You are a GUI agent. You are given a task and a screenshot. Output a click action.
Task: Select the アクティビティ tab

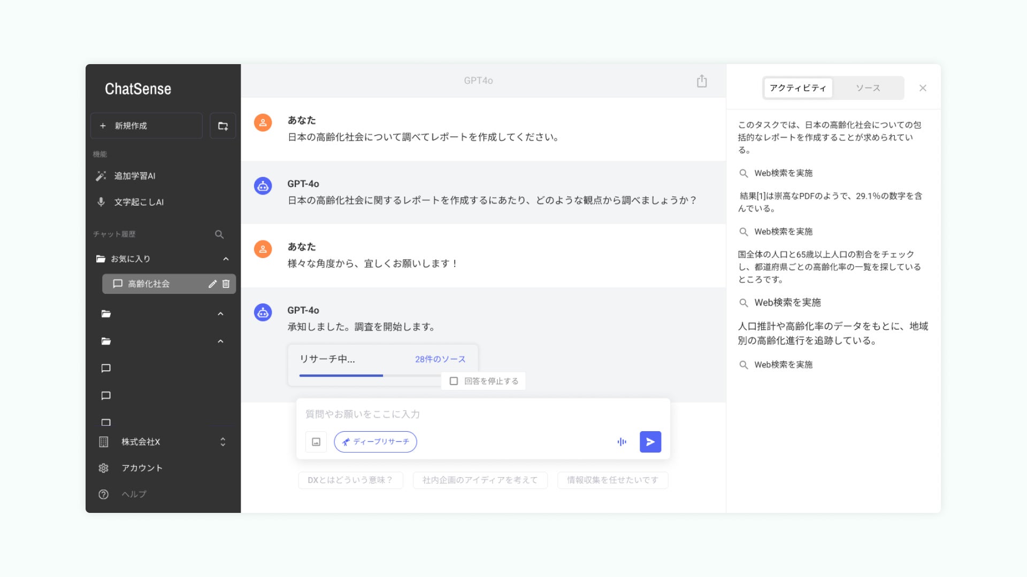tap(798, 88)
